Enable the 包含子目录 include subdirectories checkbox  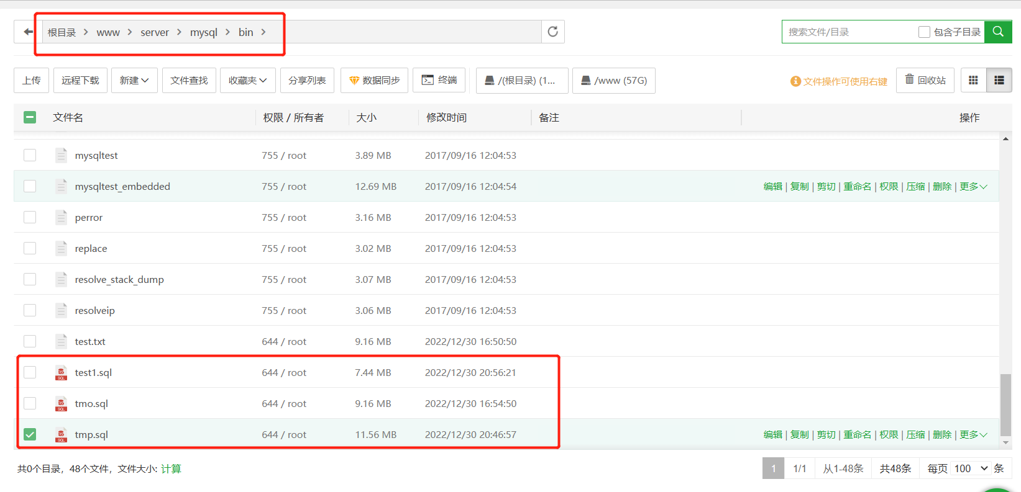tap(924, 32)
